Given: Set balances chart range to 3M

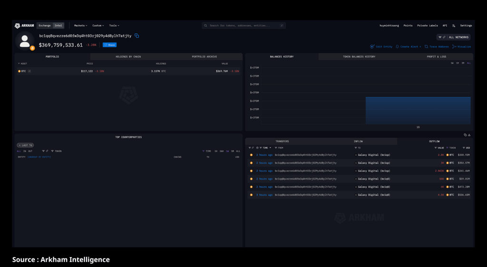Looking at the screenshot, I should [x=463, y=63].
